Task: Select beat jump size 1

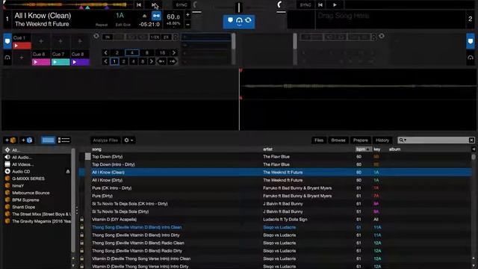Action: (114, 61)
